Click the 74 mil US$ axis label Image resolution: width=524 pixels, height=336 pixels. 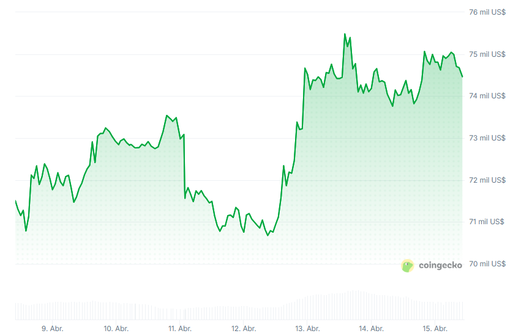point(487,96)
